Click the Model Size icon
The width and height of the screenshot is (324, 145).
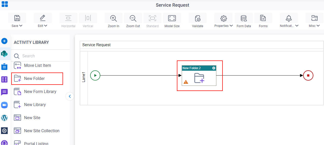tap(172, 18)
